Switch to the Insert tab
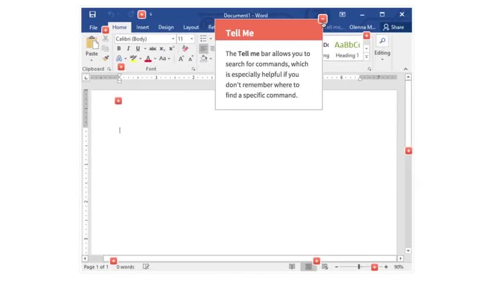 143,27
